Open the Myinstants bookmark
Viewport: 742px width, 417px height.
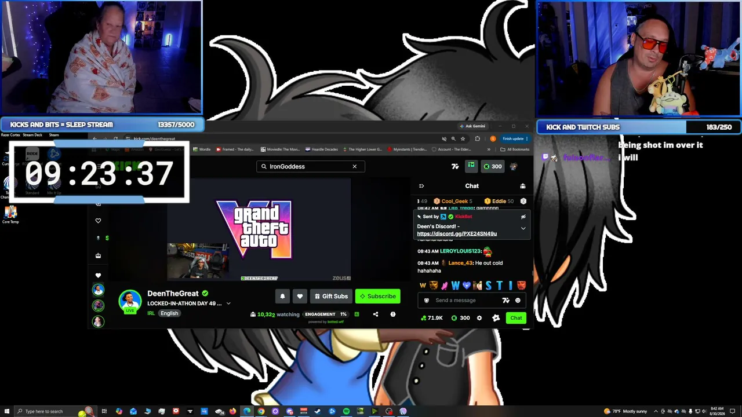[407, 149]
